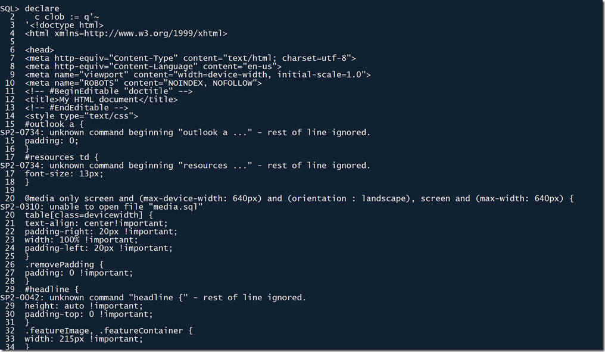Click the Content-Type meta tag line

pyautogui.click(x=190, y=58)
